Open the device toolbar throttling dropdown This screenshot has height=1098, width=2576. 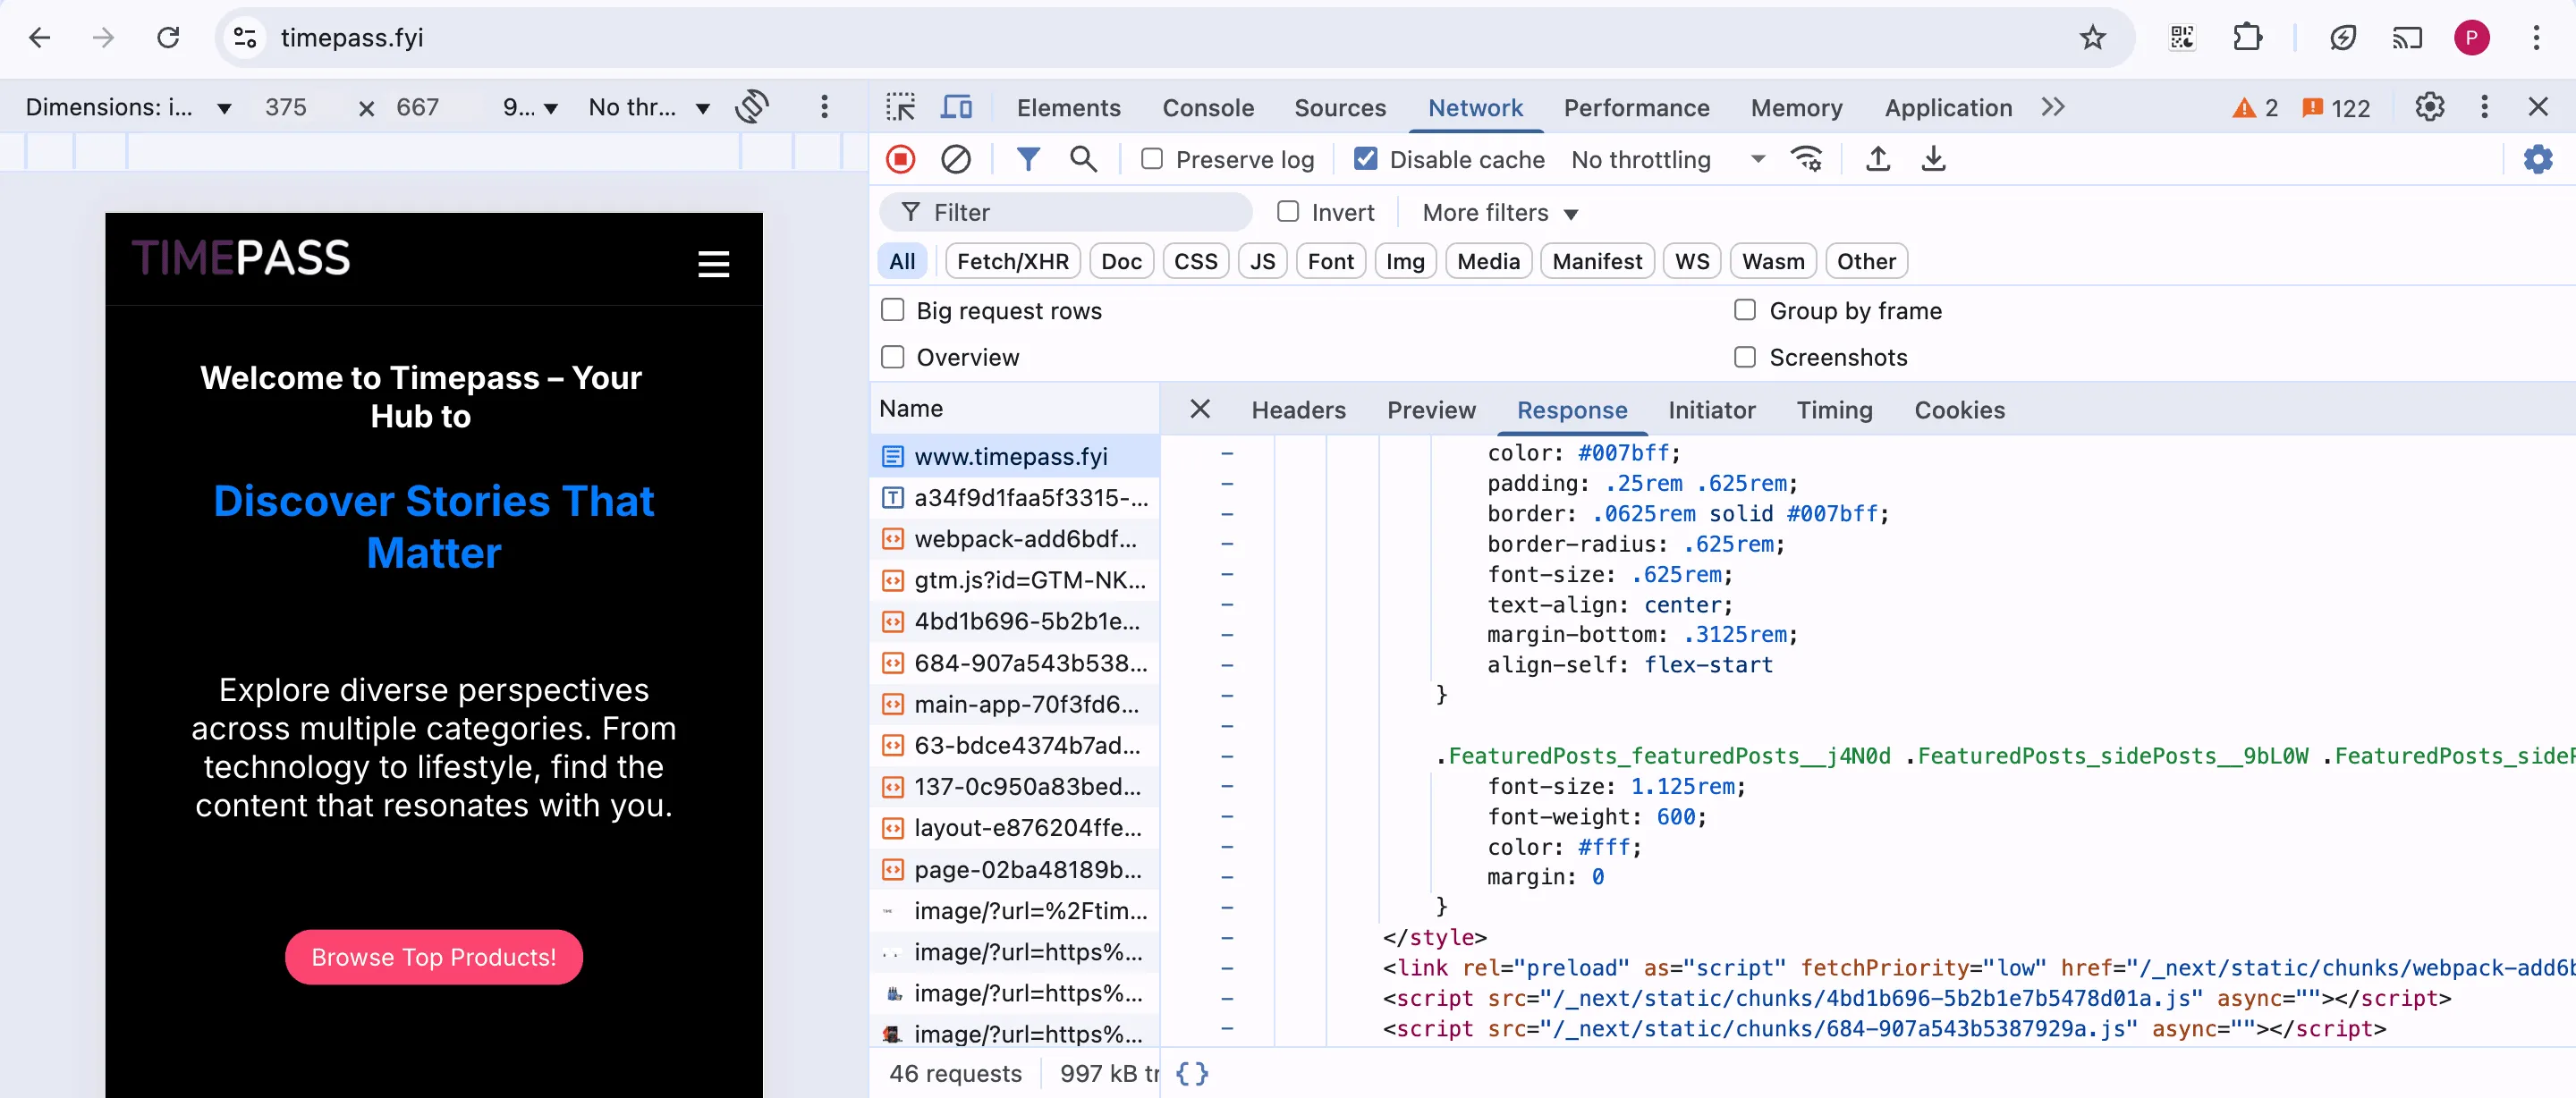click(x=650, y=107)
